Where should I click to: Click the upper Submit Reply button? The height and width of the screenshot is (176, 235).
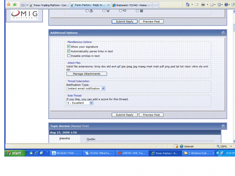[124, 21]
